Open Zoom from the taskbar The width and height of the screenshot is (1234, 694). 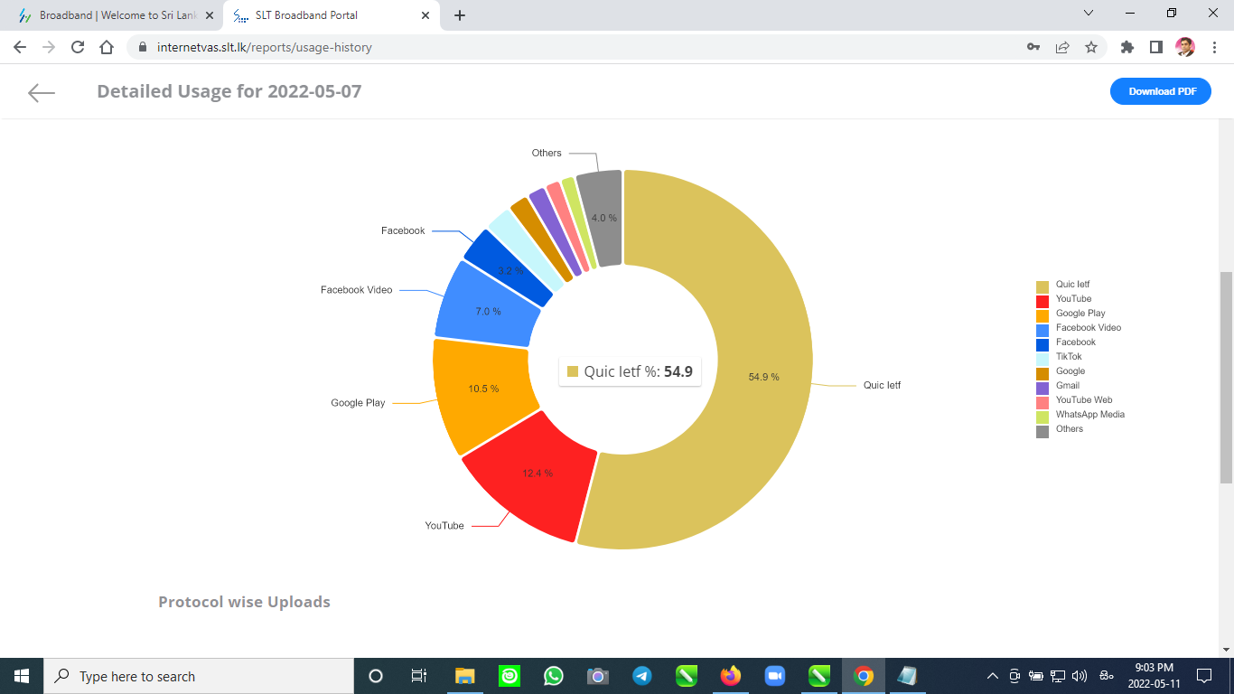774,676
